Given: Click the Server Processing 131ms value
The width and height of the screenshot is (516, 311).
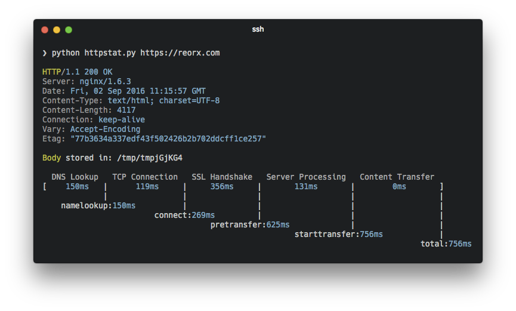Looking at the screenshot, I should 306,186.
